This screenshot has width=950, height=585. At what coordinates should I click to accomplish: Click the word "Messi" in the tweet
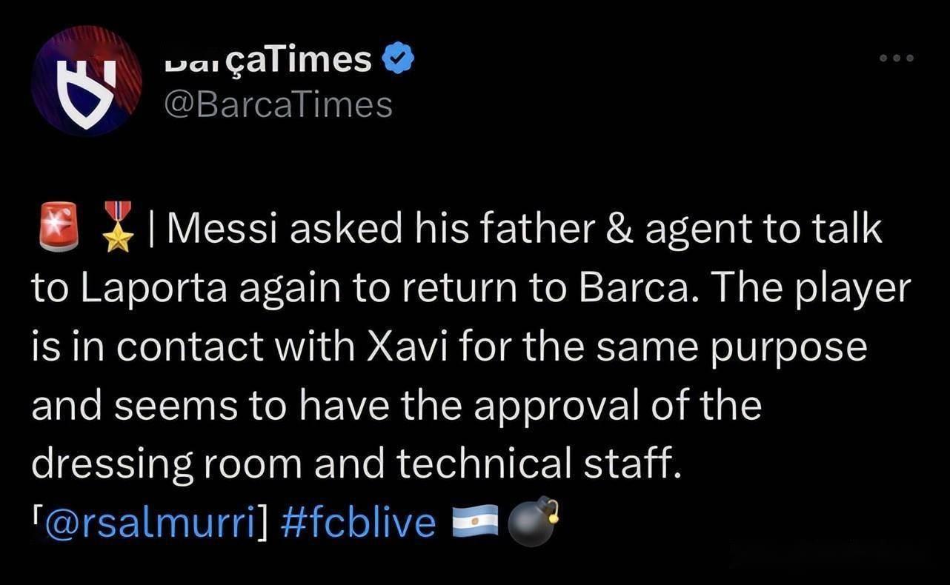pyautogui.click(x=223, y=230)
